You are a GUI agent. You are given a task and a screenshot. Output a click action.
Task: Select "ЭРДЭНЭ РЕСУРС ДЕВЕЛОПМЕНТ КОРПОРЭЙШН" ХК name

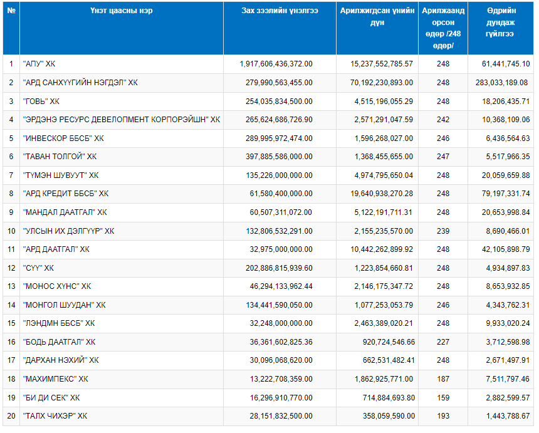(x=121, y=120)
